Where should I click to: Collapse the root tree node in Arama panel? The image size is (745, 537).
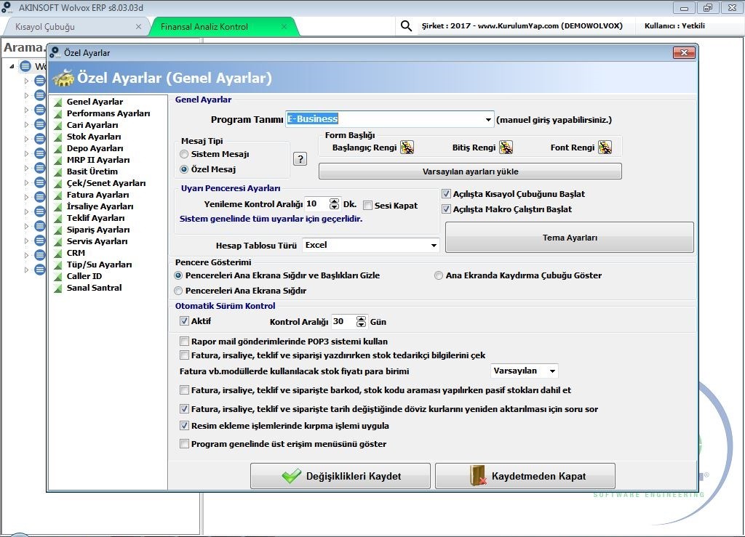[x=12, y=66]
